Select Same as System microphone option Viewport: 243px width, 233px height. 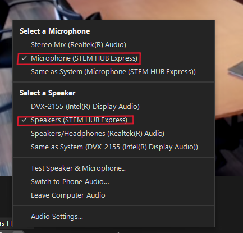[113, 72]
